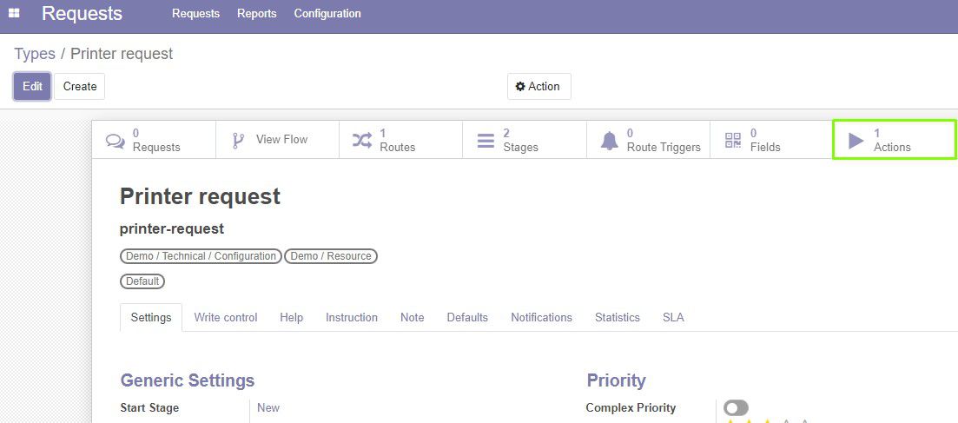Open the 0 Requests stat button
958x423 pixels.
(x=154, y=140)
